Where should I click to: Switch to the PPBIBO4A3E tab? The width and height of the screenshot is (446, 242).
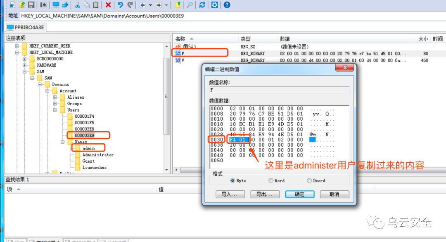click(x=26, y=27)
